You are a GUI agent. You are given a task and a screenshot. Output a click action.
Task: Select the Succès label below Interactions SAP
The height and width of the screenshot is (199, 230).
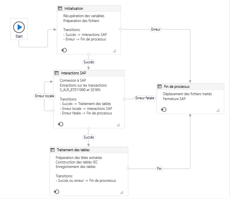(x=89, y=137)
